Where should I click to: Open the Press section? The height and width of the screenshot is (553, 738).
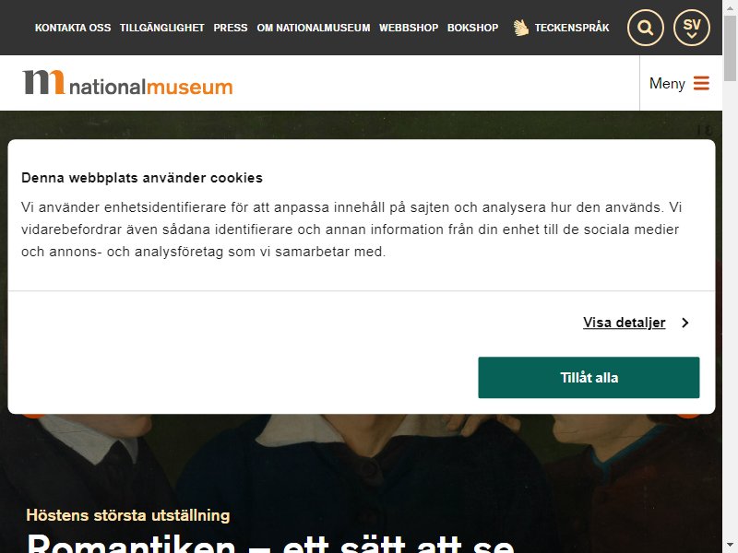click(230, 28)
